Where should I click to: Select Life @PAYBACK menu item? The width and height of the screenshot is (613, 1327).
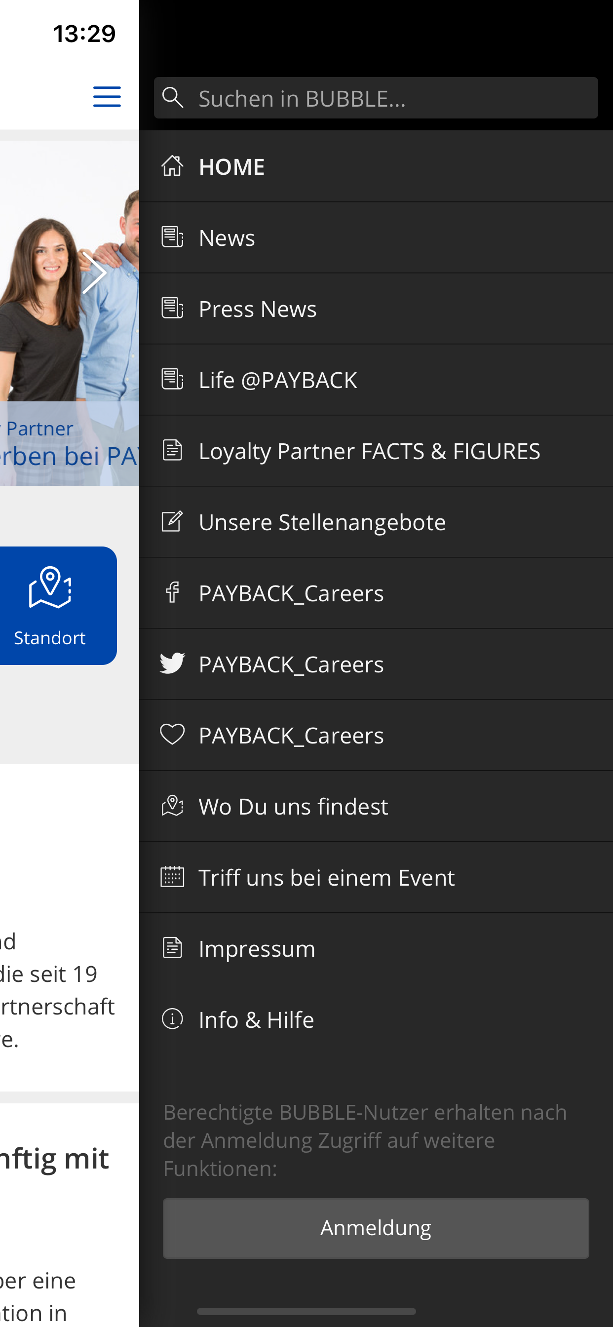point(376,380)
